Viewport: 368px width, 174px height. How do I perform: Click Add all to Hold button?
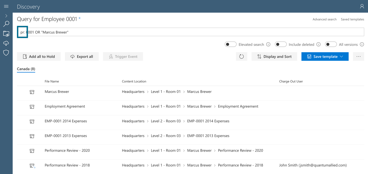39,56
